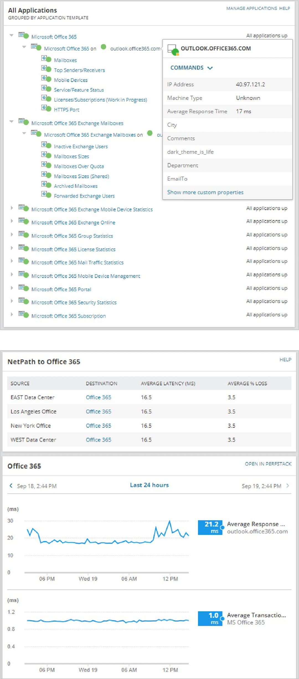
Task: Click the Archived Mailboxes monitor icon
Action: pos(46,185)
